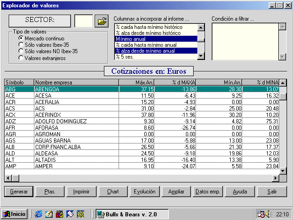Click Generar button
Viewport: 293px width, 220px height.
point(19,192)
